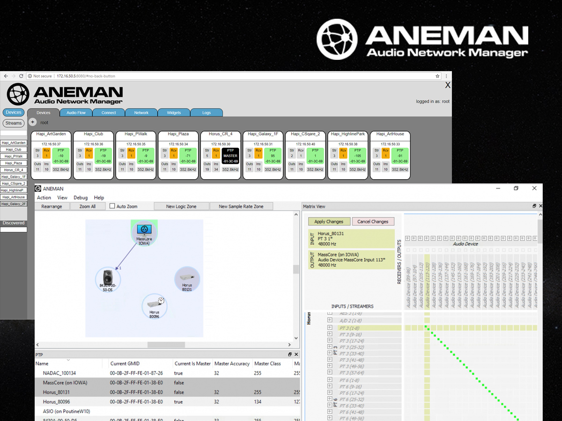Click the sidebar filter input field
Viewport: 562px width, 421px height.
(x=14, y=133)
